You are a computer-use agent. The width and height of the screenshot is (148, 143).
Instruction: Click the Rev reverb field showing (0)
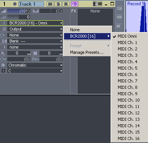pyautogui.click(x=51, y=59)
